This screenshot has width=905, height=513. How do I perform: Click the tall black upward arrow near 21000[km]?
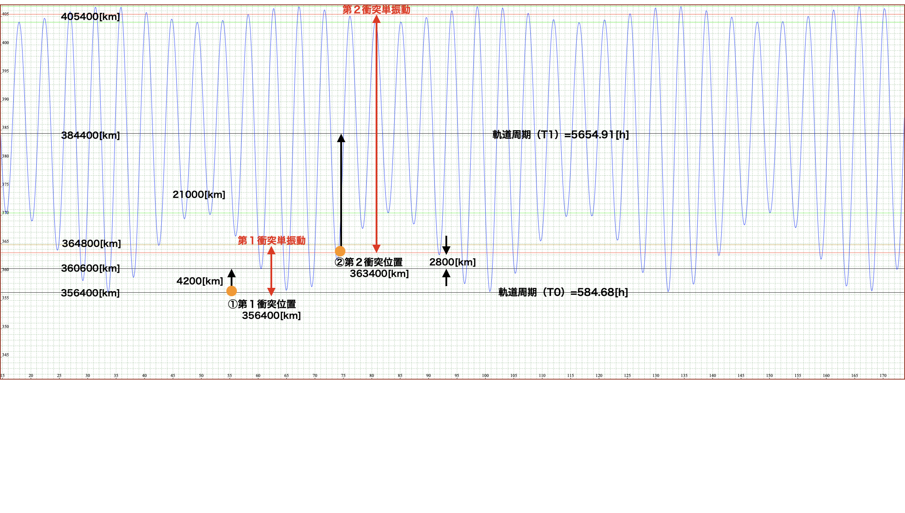click(x=341, y=190)
